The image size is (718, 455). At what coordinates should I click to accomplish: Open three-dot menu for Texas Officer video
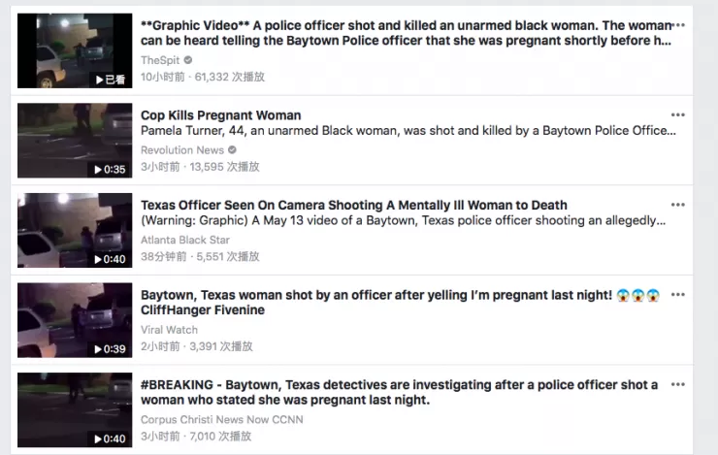point(677,205)
